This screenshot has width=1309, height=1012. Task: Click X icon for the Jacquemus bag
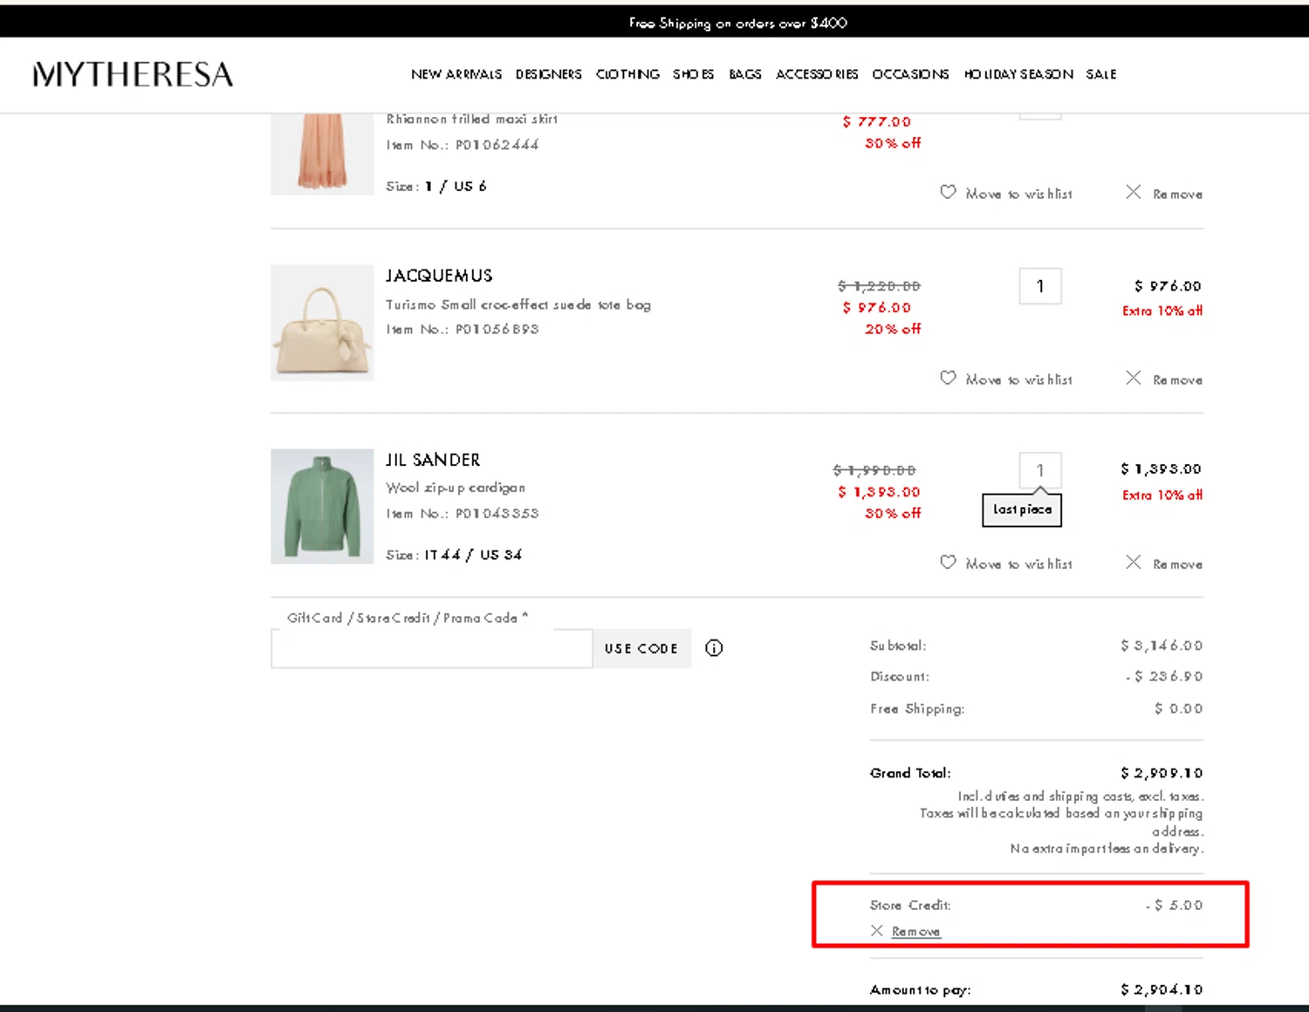1133,378
